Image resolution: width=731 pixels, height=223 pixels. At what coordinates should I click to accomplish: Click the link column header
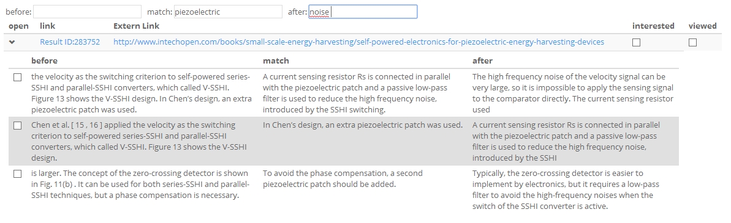[48, 26]
